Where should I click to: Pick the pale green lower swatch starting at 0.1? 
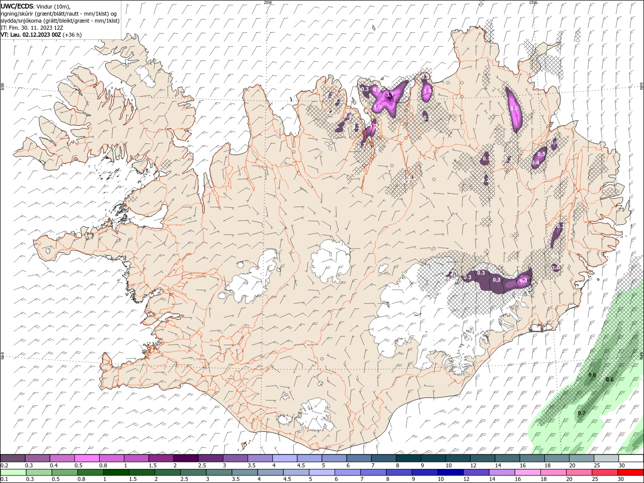(13, 472)
